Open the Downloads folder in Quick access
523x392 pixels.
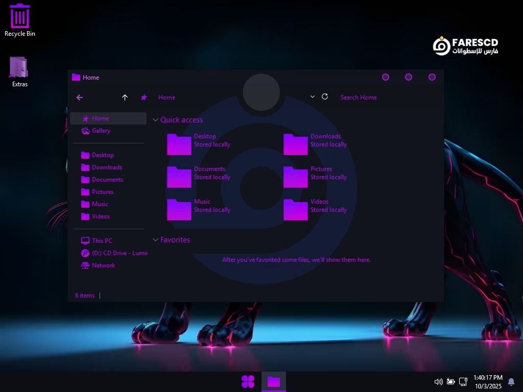296,144
